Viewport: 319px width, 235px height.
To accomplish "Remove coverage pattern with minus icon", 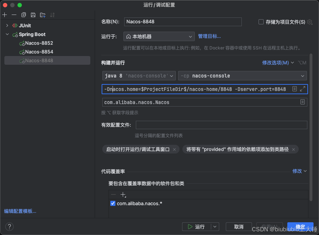I will (114, 195).
